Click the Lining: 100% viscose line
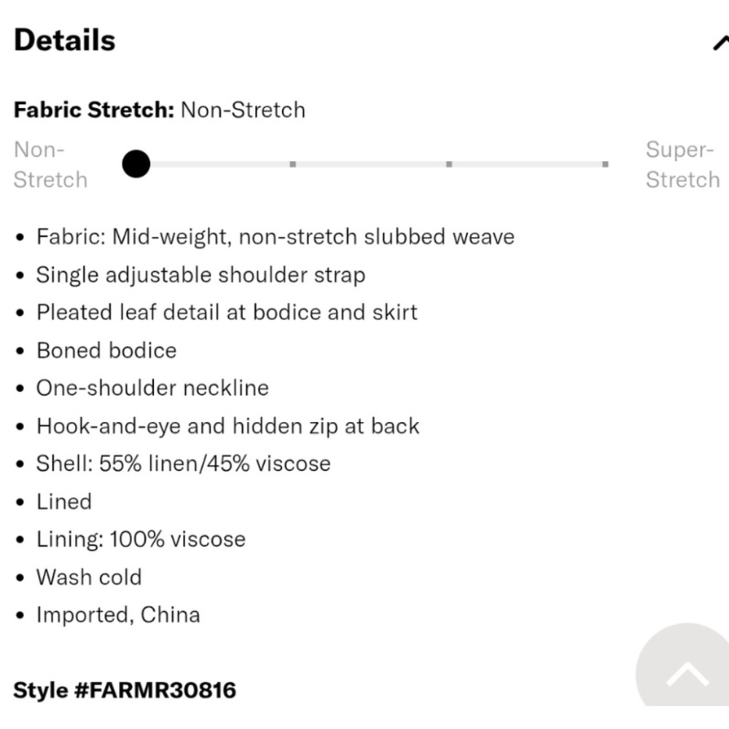The width and height of the screenshot is (729, 729). point(141,539)
